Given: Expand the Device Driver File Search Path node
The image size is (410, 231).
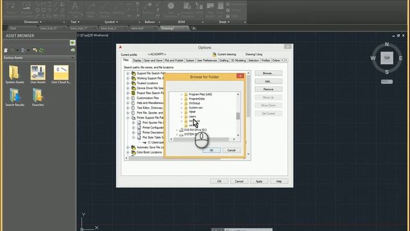Looking at the screenshot, I should 128,89.
